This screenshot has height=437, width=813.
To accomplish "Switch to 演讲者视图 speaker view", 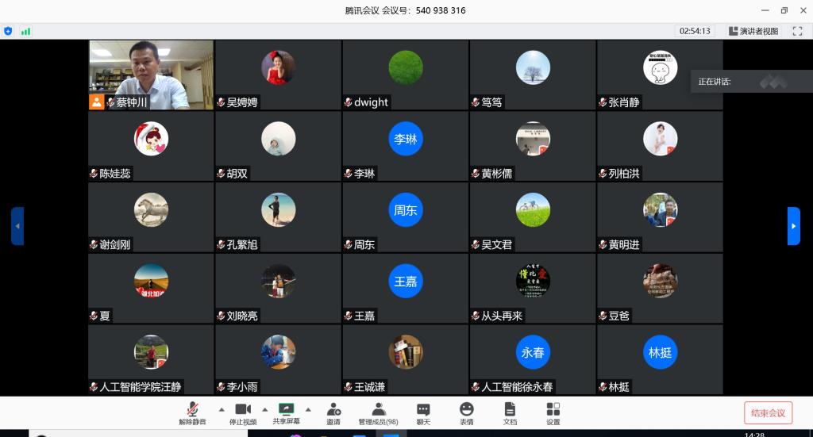I will coord(753,31).
